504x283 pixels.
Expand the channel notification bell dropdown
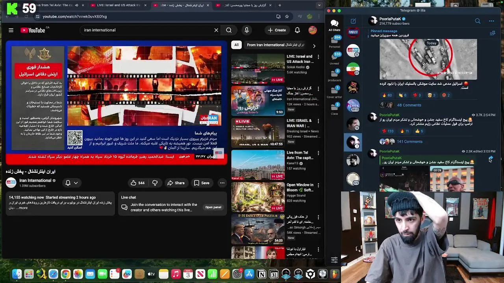click(x=71, y=183)
